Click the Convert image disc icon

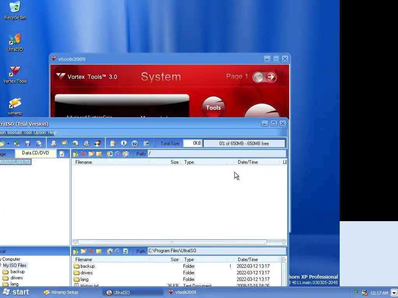(x=75, y=144)
